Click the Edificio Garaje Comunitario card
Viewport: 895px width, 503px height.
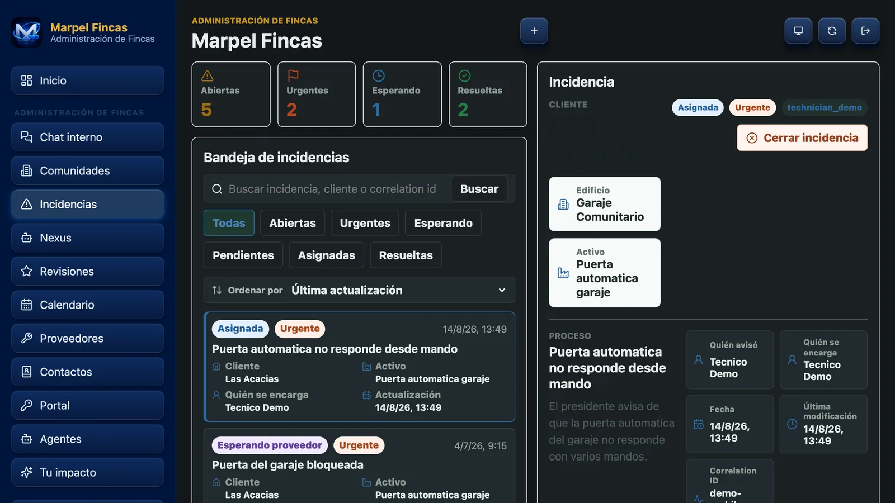[x=605, y=204]
